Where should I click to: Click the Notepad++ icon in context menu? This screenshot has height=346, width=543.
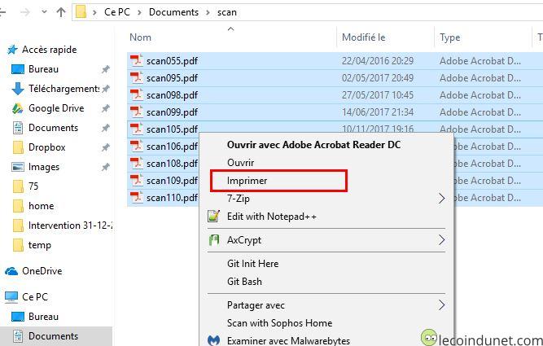click(x=213, y=216)
